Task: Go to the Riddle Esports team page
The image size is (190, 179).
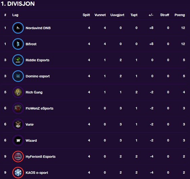Action: [37, 60]
